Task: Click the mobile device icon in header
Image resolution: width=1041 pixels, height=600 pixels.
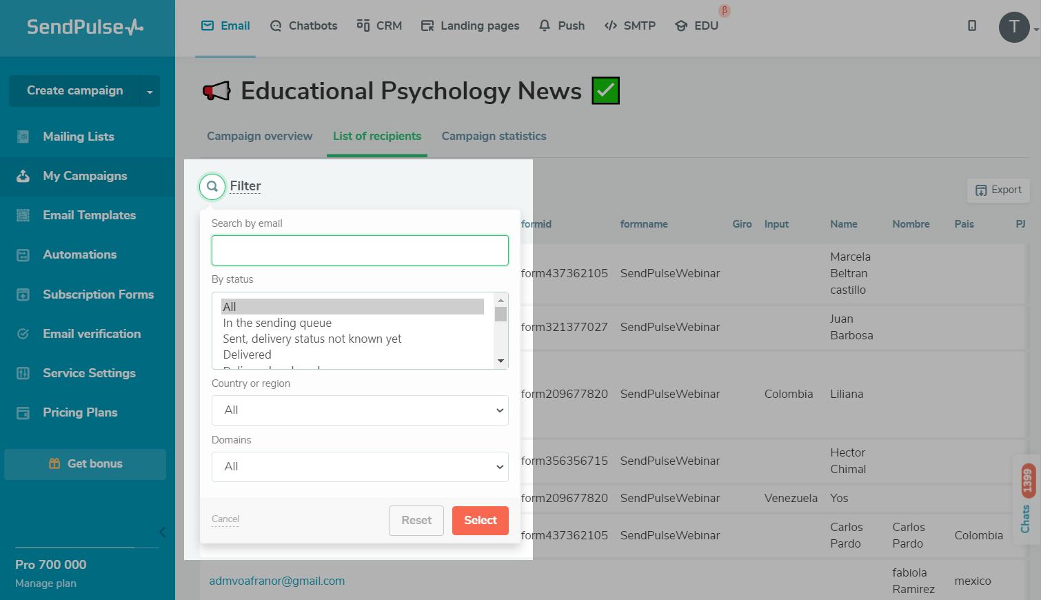Action: 972,26
